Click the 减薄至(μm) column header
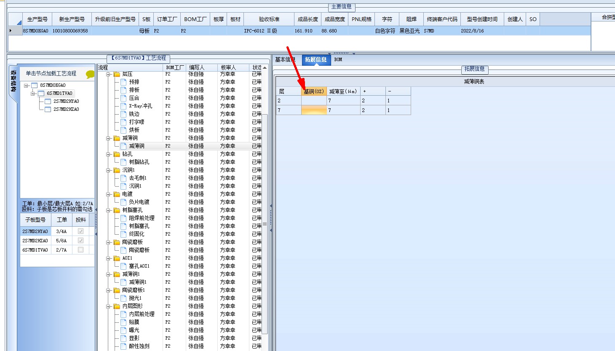Screen dimensions: 615x351 (x=343, y=91)
